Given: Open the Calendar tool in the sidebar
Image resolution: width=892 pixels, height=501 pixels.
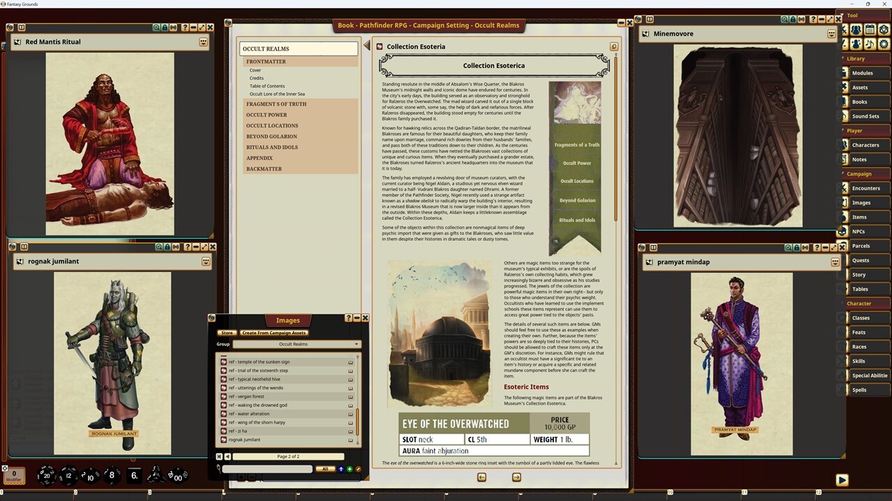Looking at the screenshot, I should (868, 29).
